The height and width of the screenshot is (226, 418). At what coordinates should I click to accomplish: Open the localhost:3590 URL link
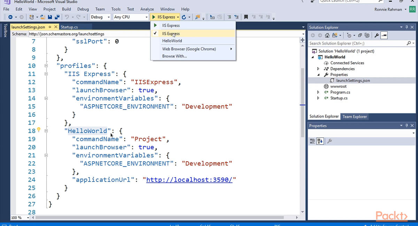(x=189, y=180)
